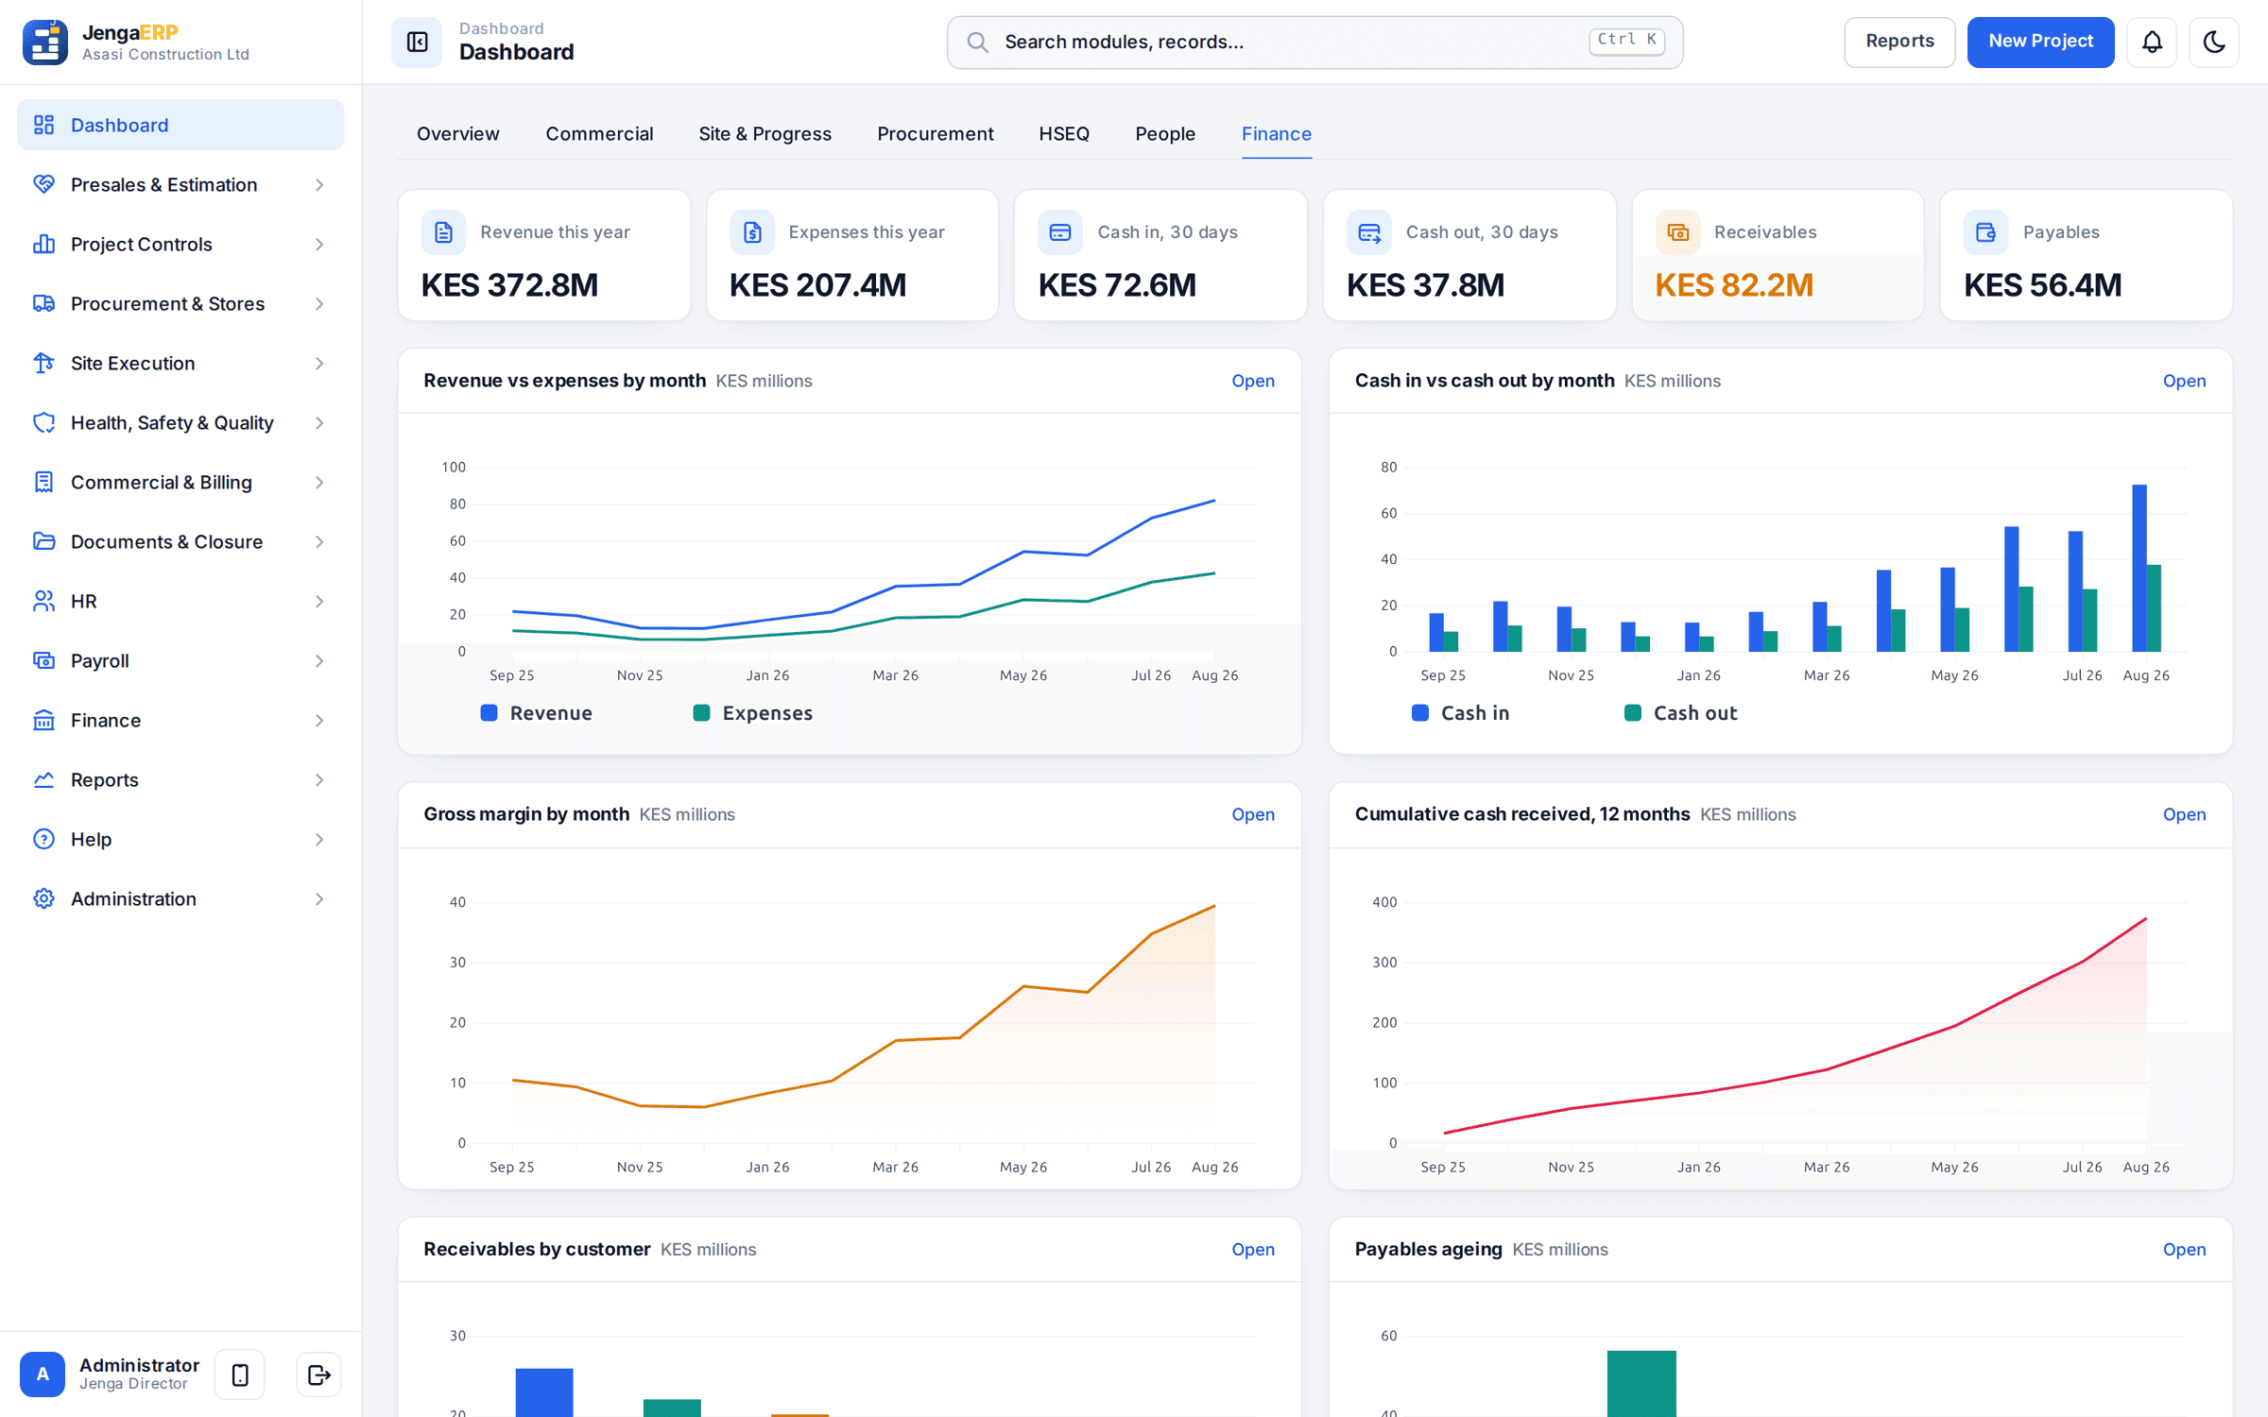The width and height of the screenshot is (2268, 1417).
Task: Toggle dark mode with the moon icon
Action: pyautogui.click(x=2214, y=42)
